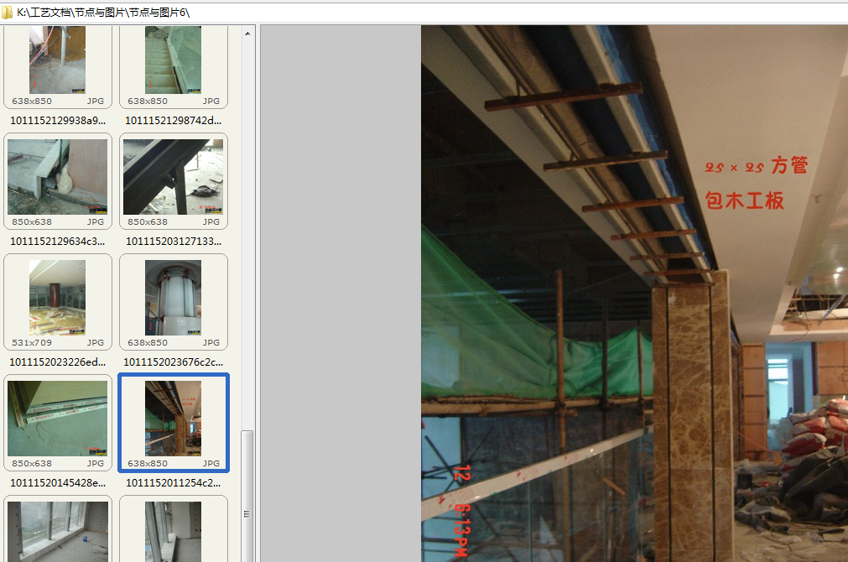Select thumbnail 1011152023676c2c
The height and width of the screenshot is (562, 848).
(x=174, y=298)
